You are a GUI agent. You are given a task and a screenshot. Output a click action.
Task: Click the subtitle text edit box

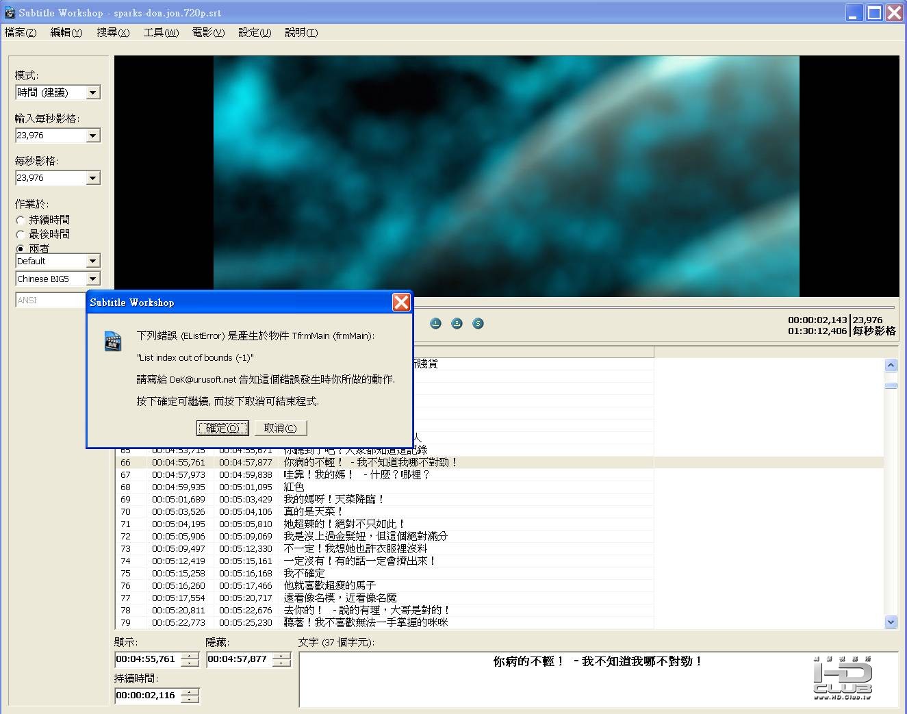click(x=598, y=680)
